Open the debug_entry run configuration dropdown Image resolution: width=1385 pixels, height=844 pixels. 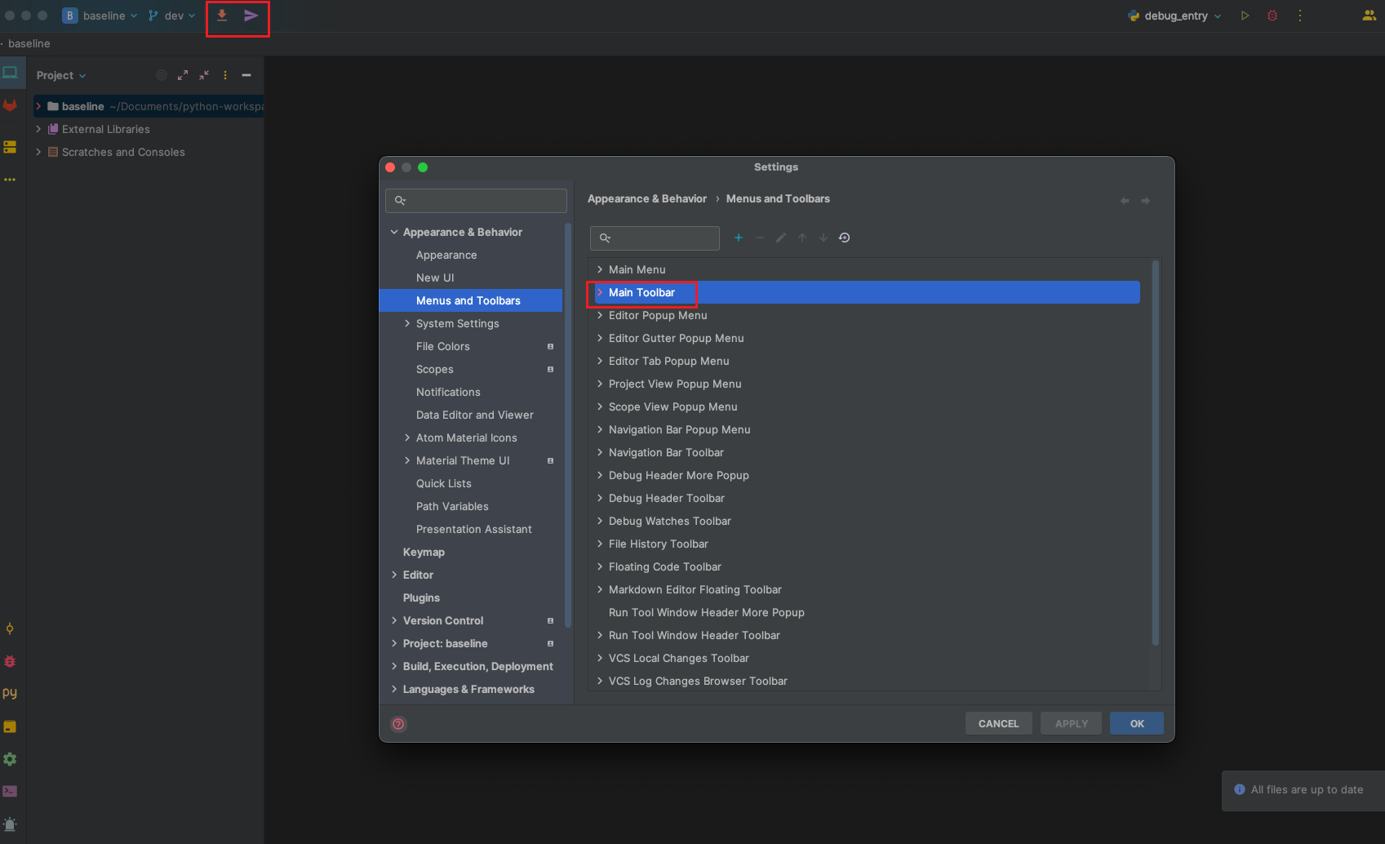(x=1174, y=16)
